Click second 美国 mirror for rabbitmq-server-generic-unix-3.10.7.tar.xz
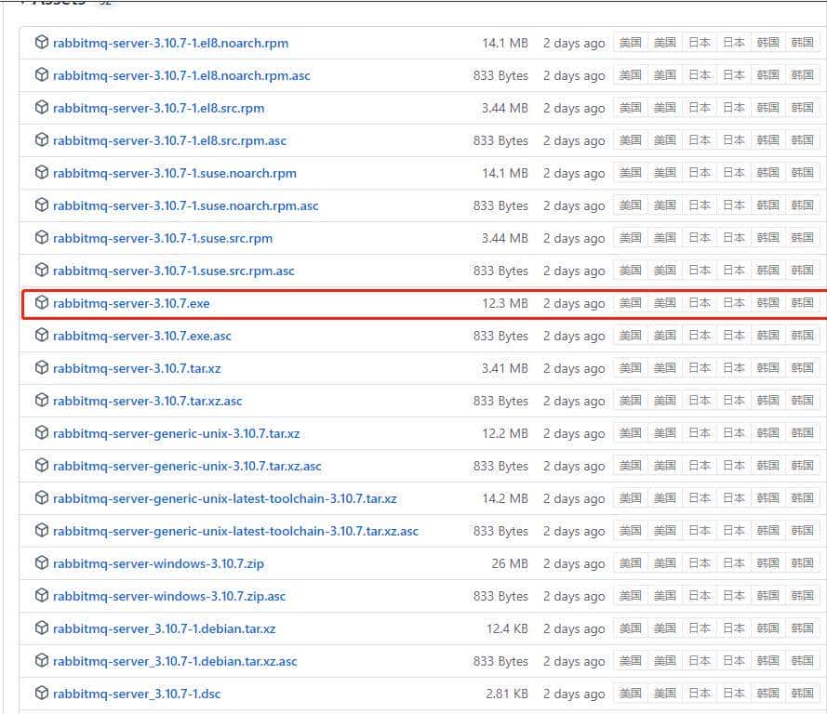This screenshot has height=714, width=827. pos(665,433)
